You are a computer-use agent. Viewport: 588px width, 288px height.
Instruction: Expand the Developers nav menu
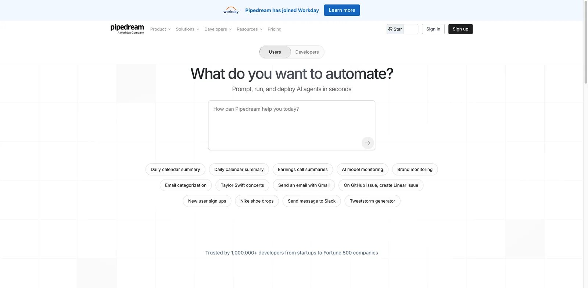(x=218, y=29)
